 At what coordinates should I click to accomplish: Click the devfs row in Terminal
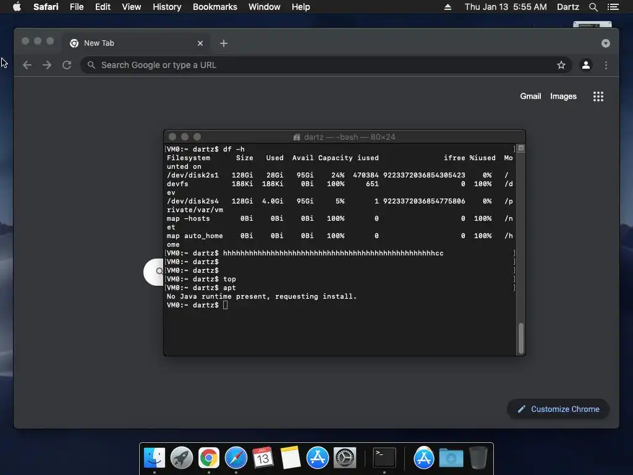coord(339,184)
